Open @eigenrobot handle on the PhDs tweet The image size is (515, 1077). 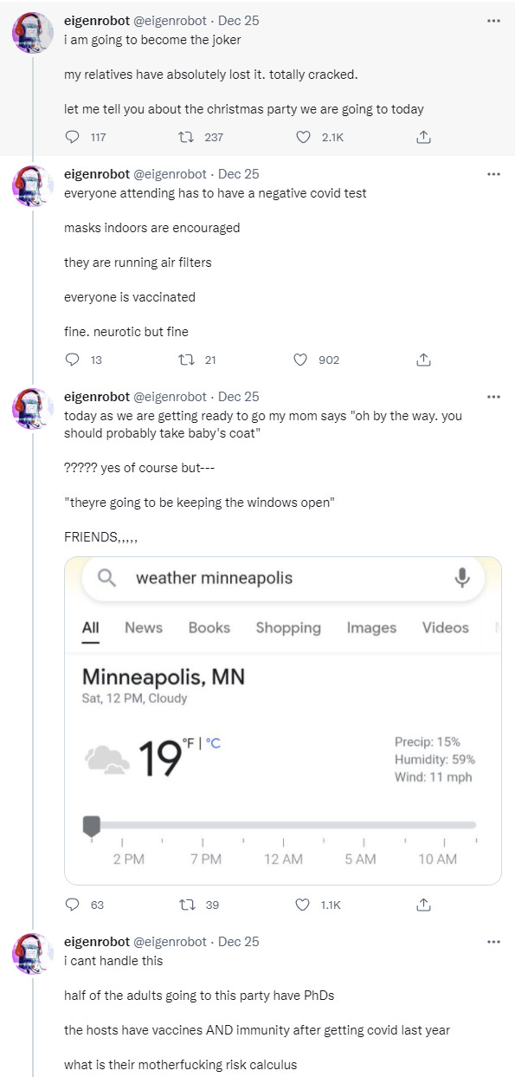pos(170,941)
